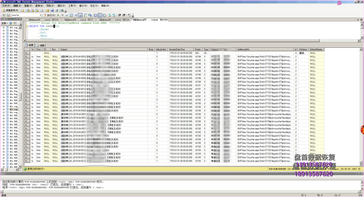Click the Decrease Indent icon
This screenshot has width=364, height=197.
click(x=119, y=15)
